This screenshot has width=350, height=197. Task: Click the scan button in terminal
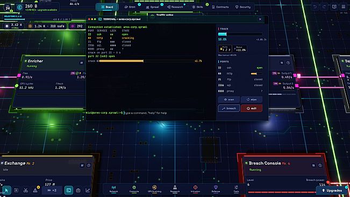pos(229,100)
